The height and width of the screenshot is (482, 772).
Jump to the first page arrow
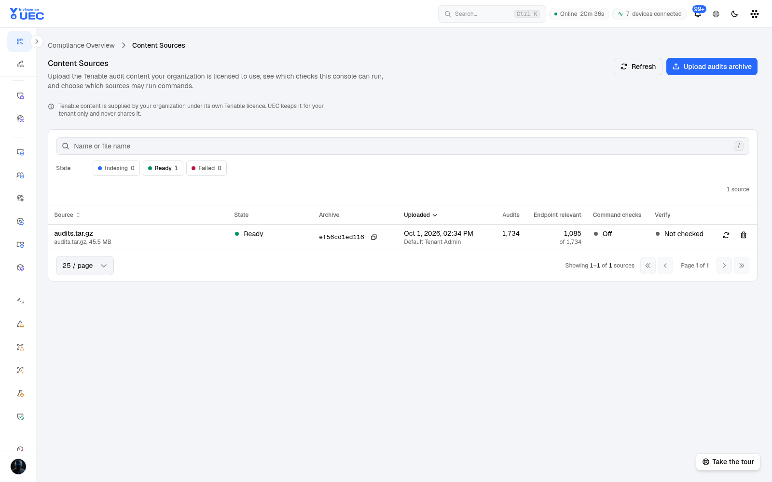tap(648, 266)
